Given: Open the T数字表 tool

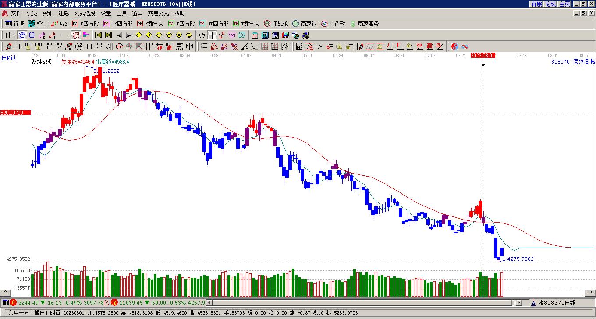Looking at the screenshot, I should point(246,24).
